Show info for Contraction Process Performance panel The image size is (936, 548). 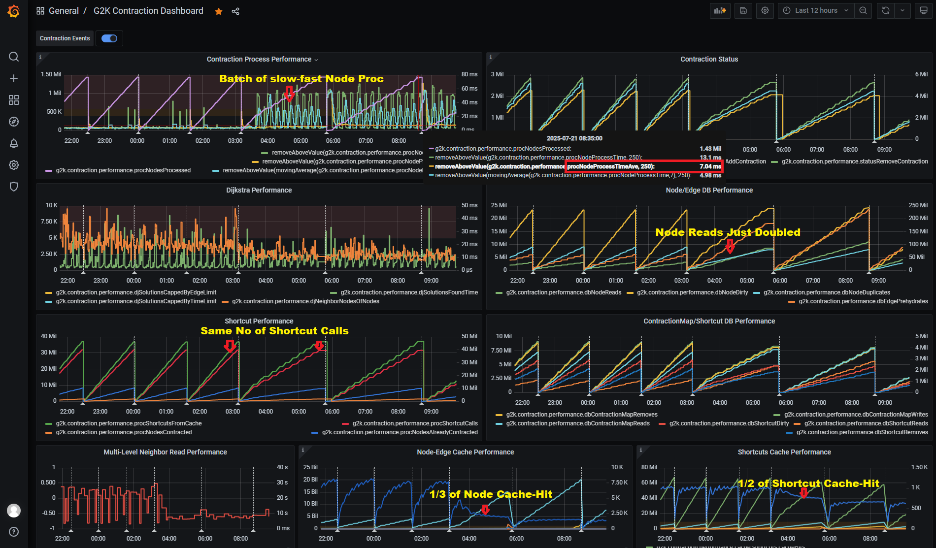[40, 57]
